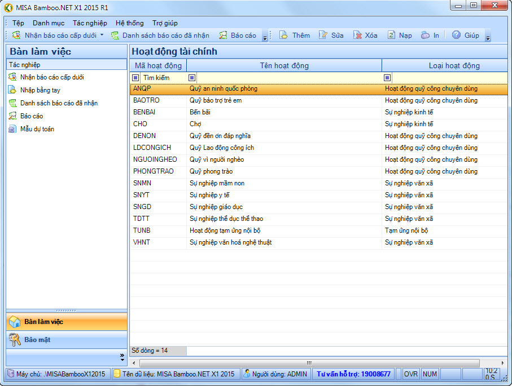Click horizontal scrollbar right arrow
The height and width of the screenshot is (386, 512).
tap(502, 363)
